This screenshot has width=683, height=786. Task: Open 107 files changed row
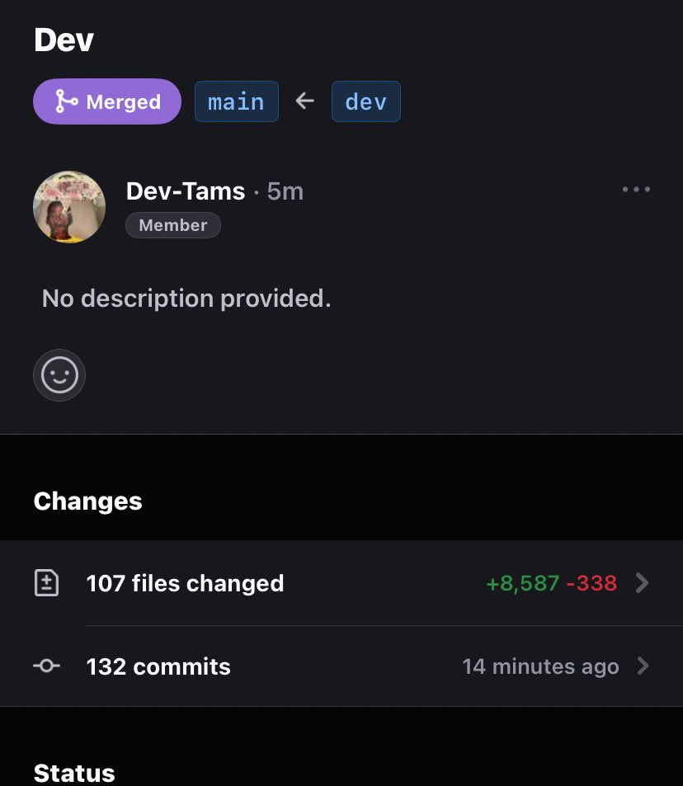click(x=341, y=583)
